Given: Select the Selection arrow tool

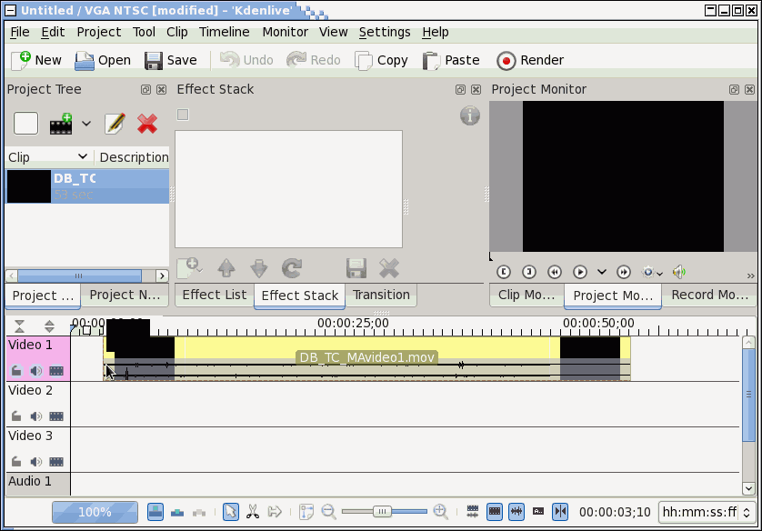Looking at the screenshot, I should point(231,512).
